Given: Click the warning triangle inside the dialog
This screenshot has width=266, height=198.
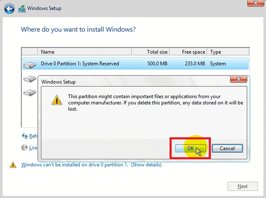Looking at the screenshot, I should (x=57, y=100).
